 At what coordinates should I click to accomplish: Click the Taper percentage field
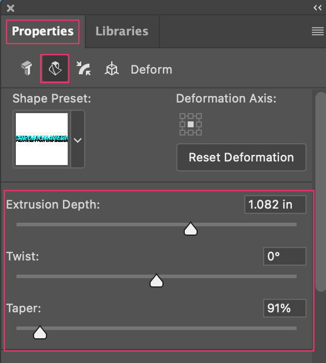[285, 308]
